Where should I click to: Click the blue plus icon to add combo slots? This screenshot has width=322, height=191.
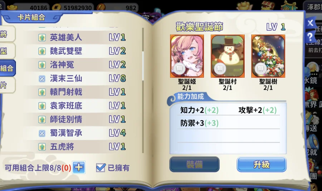tap(79, 167)
